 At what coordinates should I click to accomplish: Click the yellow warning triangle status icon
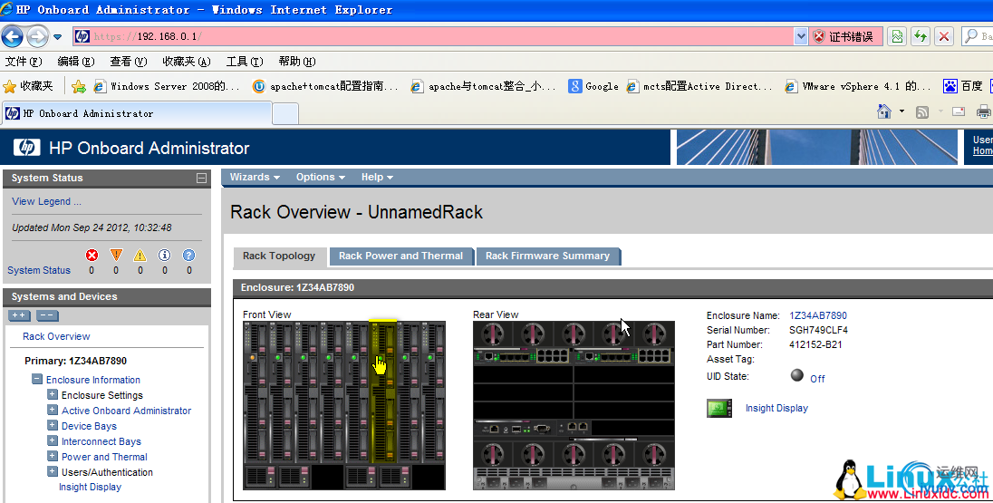point(140,256)
